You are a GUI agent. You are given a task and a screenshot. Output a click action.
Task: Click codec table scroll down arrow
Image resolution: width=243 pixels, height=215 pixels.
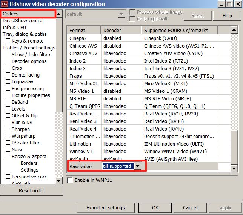234,169
